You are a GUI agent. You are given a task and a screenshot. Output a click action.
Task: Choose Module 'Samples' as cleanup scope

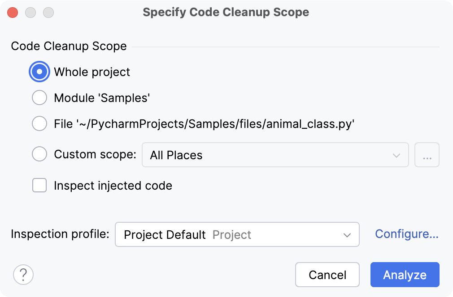point(39,98)
